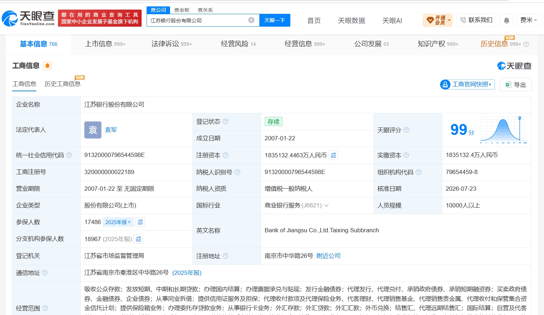Show help for 注册地址
The width and height of the screenshot is (544, 315).
[226, 256]
